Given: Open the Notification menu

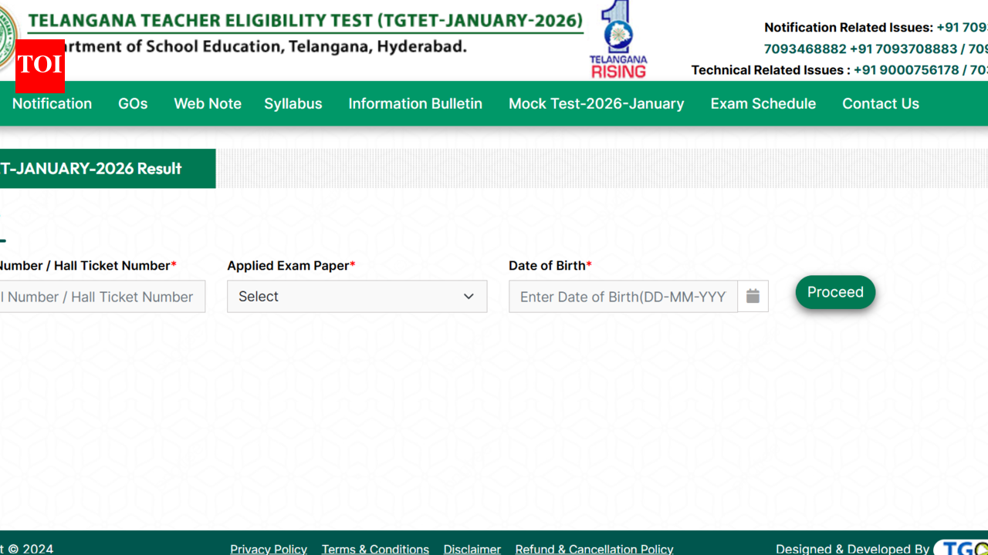Looking at the screenshot, I should tap(51, 103).
